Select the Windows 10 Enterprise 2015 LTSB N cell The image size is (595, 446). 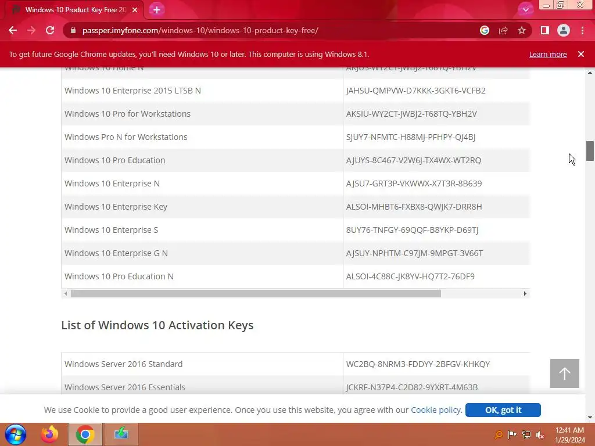pyautogui.click(x=202, y=91)
